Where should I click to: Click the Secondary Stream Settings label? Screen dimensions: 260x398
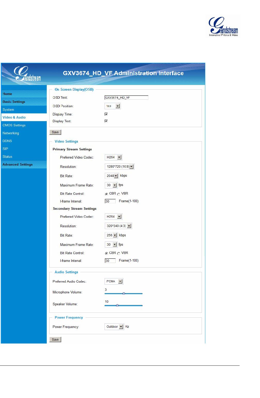click(x=75, y=209)
